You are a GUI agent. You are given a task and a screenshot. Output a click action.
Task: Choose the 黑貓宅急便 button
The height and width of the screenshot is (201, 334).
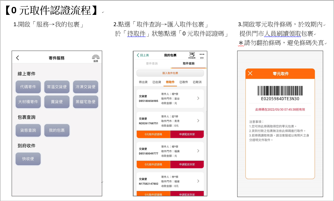point(86,102)
